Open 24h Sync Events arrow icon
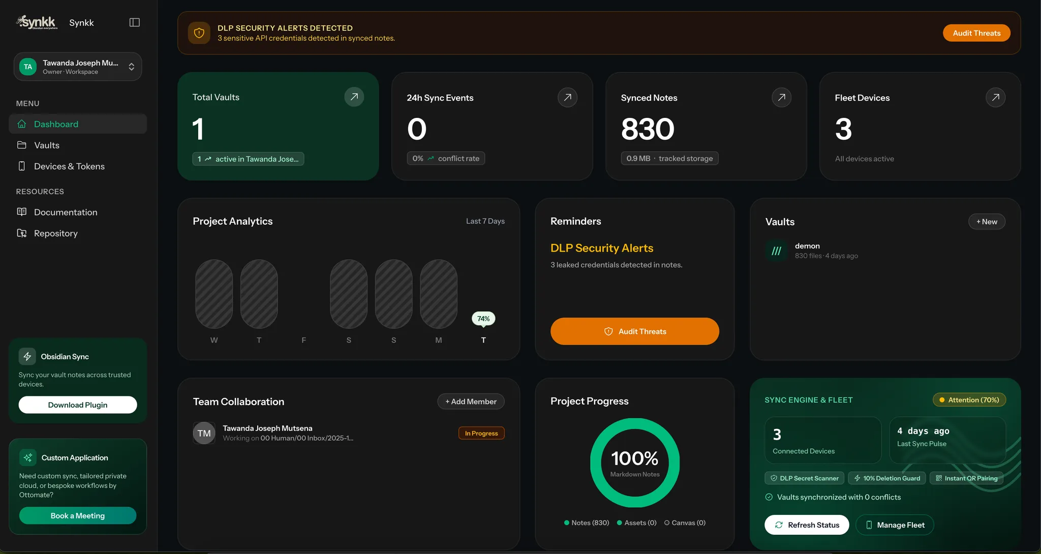1041x554 pixels. click(568, 97)
